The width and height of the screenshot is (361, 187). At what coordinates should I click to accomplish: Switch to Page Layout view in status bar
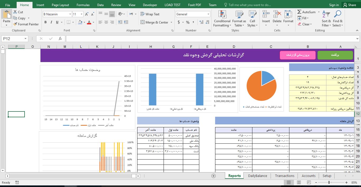point(299,183)
